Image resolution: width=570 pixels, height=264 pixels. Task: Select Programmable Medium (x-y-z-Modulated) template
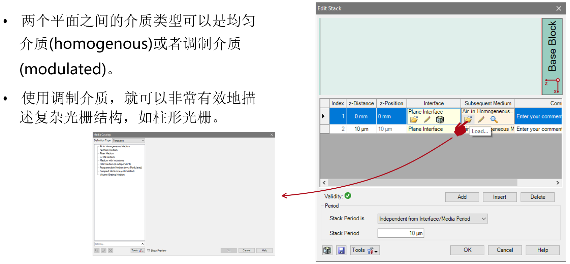pos(121,167)
